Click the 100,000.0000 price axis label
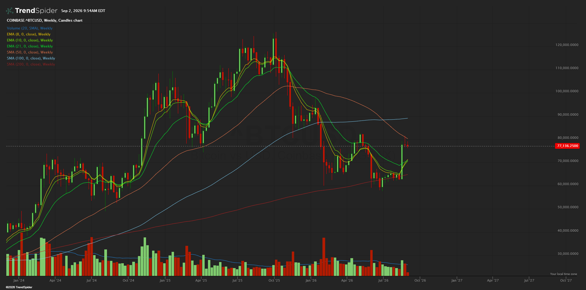 pos(567,91)
